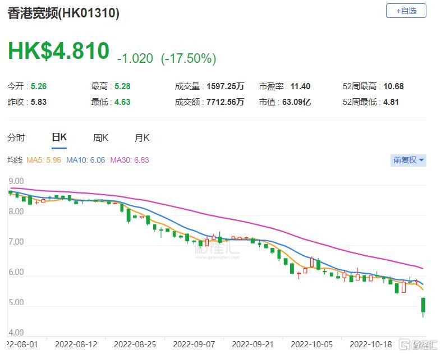Viewport: 441px width, 354px height.
Task: Click the MA5: 5.96 indicator label
Action: [44, 160]
